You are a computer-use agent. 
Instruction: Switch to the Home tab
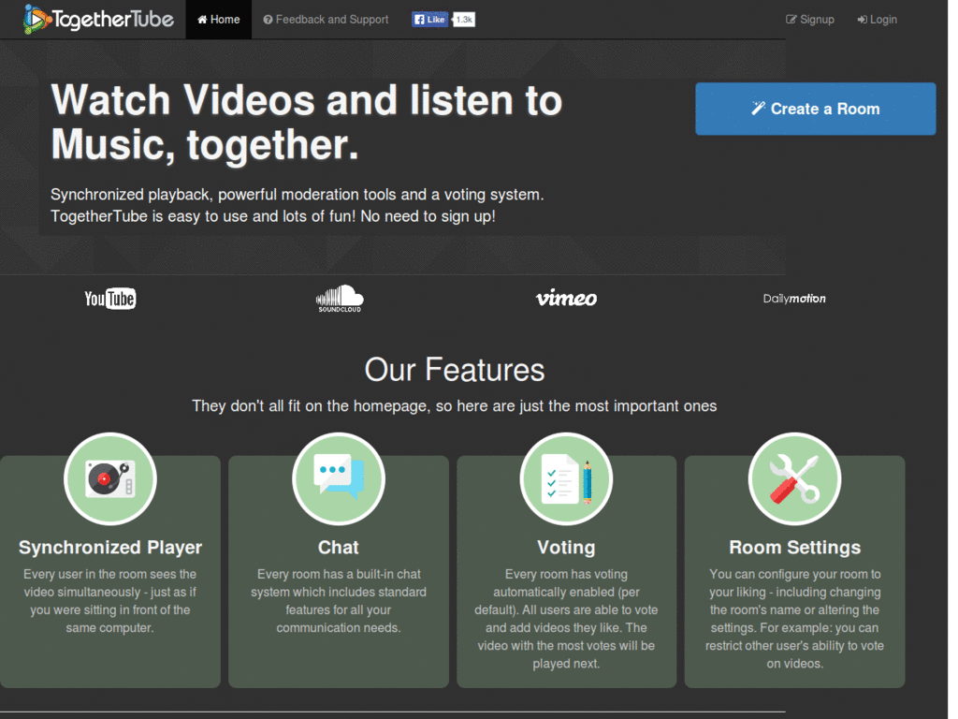click(x=218, y=19)
